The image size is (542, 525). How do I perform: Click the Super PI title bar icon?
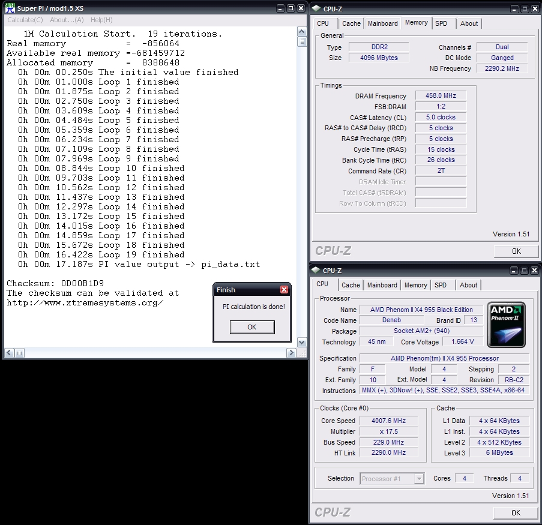[x=10, y=8]
